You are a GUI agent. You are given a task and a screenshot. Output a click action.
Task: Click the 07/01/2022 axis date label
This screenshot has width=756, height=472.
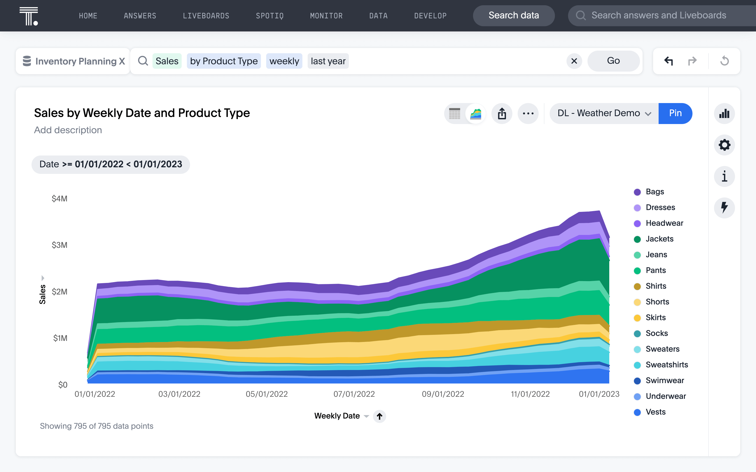tap(354, 394)
